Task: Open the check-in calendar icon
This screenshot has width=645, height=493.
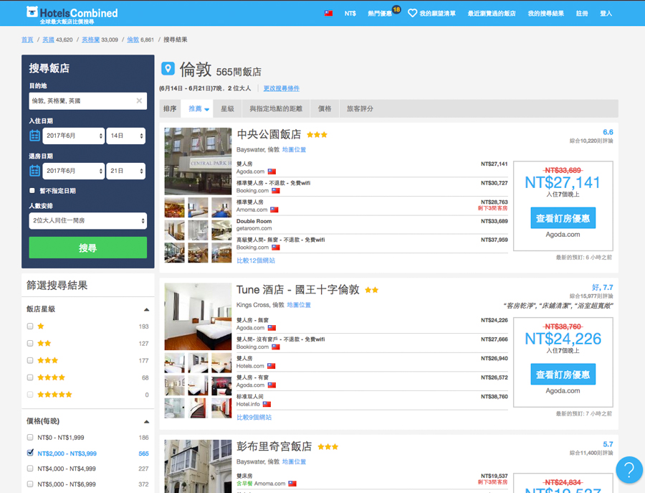Action: (x=34, y=136)
